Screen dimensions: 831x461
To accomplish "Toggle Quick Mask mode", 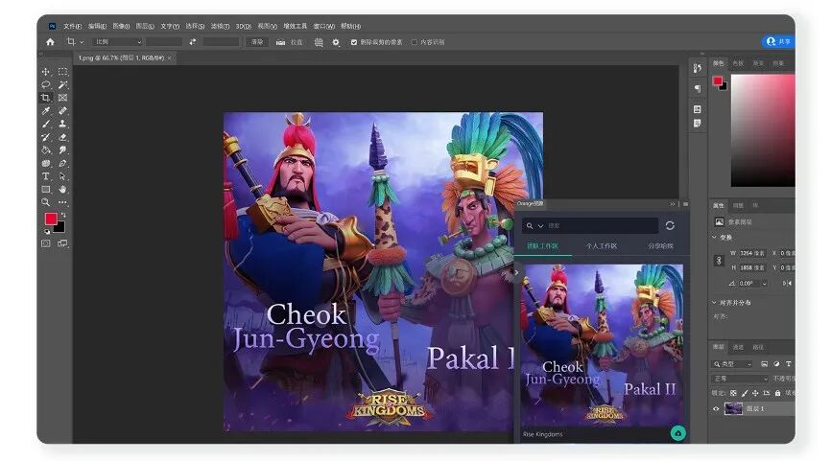I will (45, 243).
